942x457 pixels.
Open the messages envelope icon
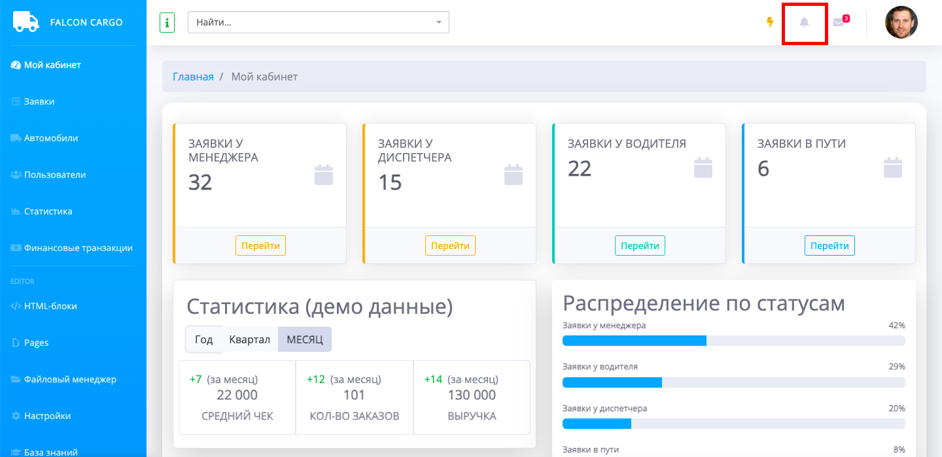tap(839, 23)
